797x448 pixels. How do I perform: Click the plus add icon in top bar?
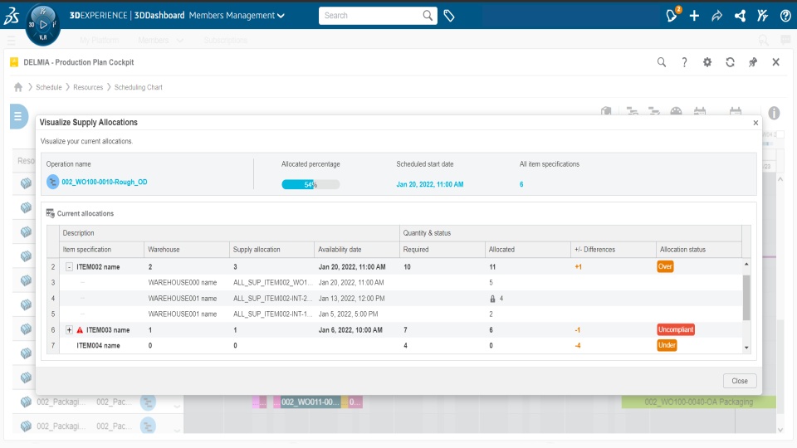(694, 16)
